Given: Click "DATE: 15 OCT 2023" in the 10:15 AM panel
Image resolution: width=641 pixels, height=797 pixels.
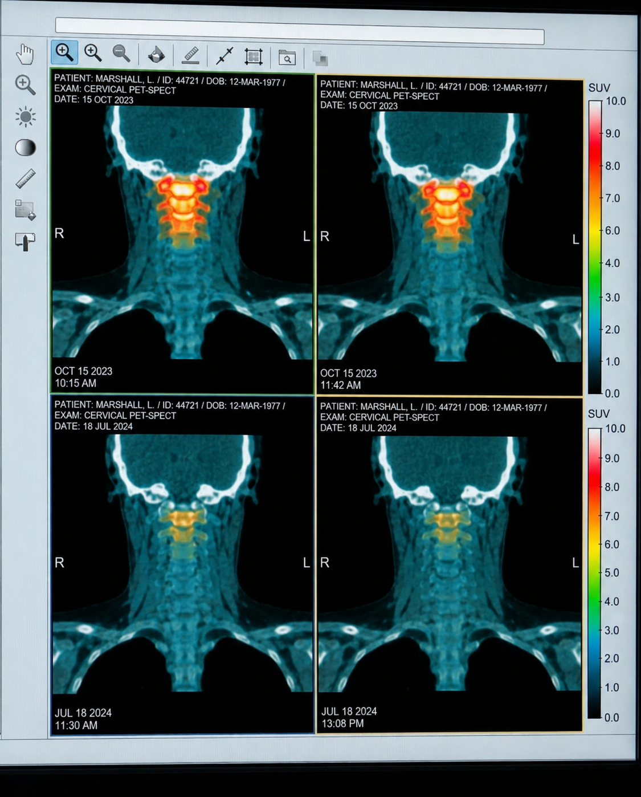Looking at the screenshot, I should point(94,99).
